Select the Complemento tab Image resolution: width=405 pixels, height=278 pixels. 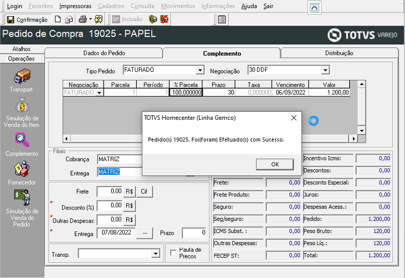point(222,53)
